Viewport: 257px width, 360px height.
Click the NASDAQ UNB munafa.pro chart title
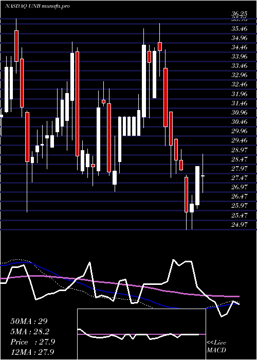[x=37, y=6]
